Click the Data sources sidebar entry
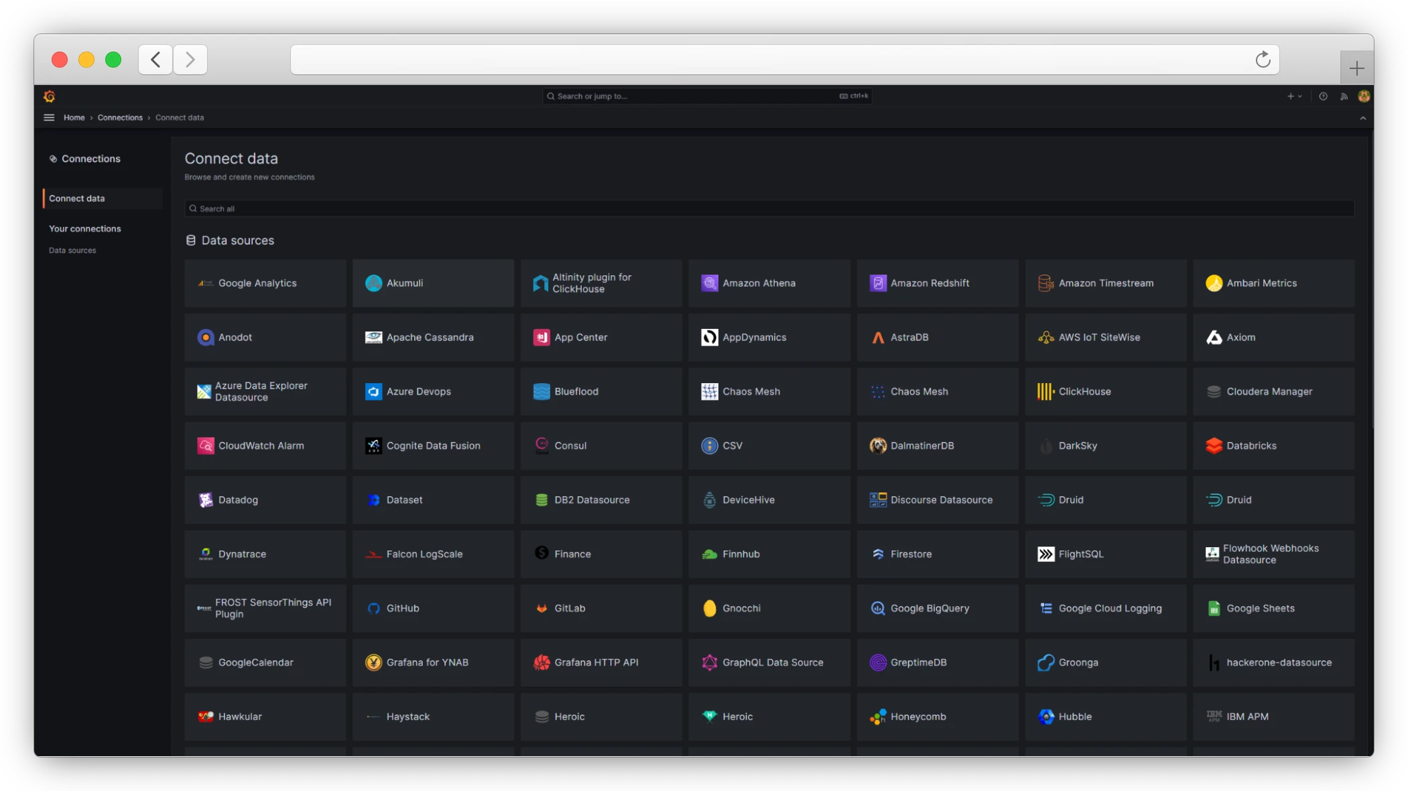Image resolution: width=1408 pixels, height=791 pixels. (73, 250)
